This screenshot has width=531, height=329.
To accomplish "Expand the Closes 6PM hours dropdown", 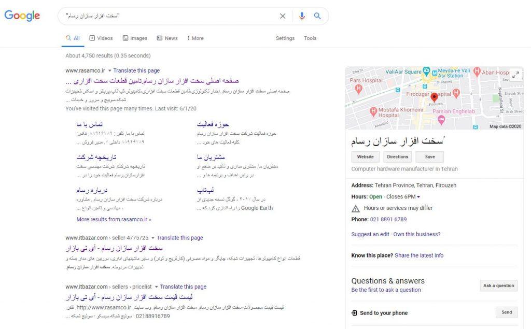I will click(x=418, y=197).
